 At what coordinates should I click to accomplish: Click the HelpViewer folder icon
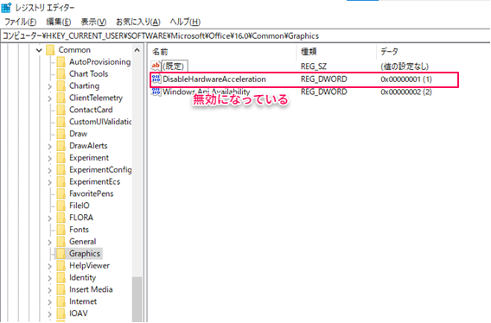(x=61, y=265)
